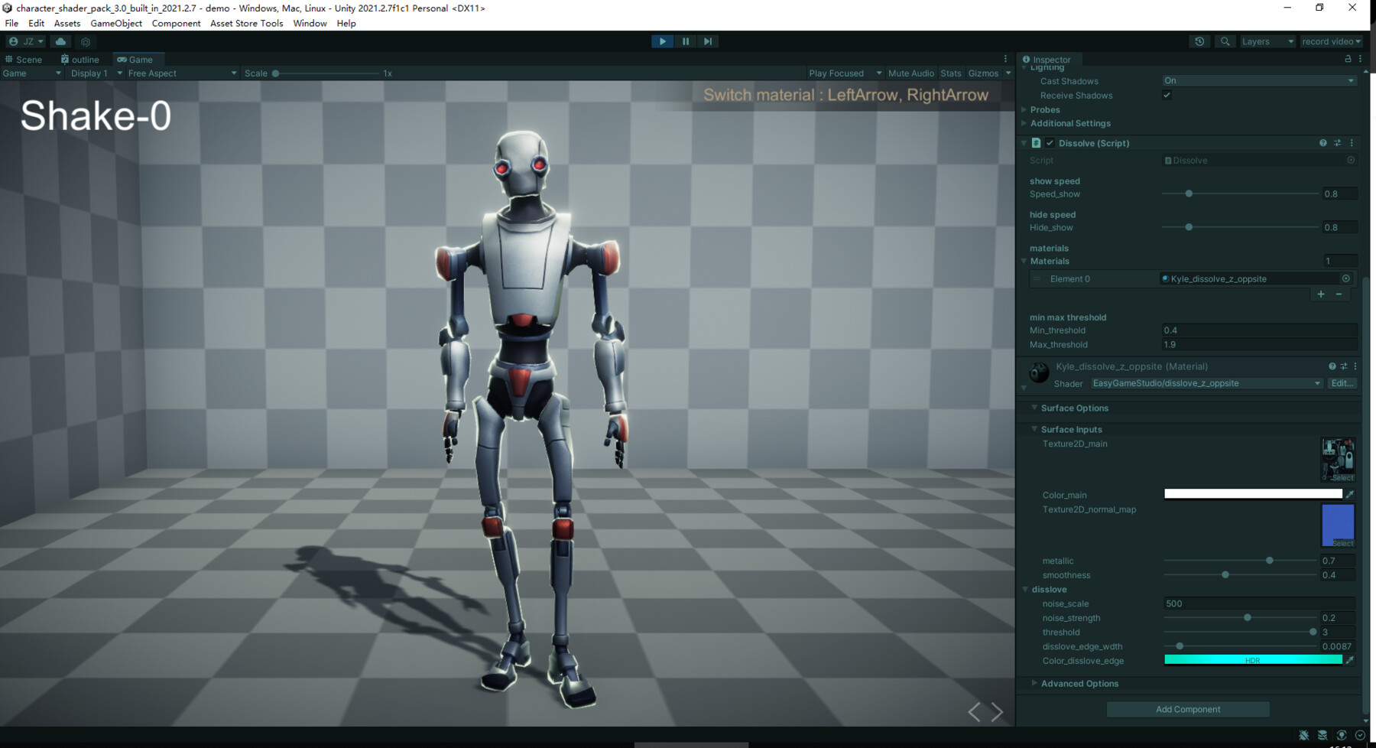Click the Color_disslove_edge HDR color swatch
The image size is (1376, 748).
coord(1254,659)
